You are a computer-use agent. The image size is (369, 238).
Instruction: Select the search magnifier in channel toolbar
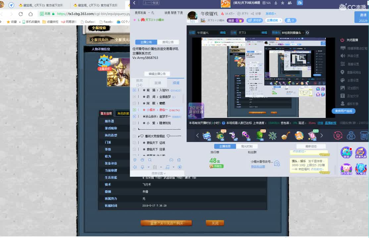point(150,160)
